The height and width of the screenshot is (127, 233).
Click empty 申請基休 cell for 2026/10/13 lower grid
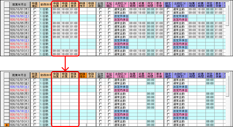[x=74, y=121]
